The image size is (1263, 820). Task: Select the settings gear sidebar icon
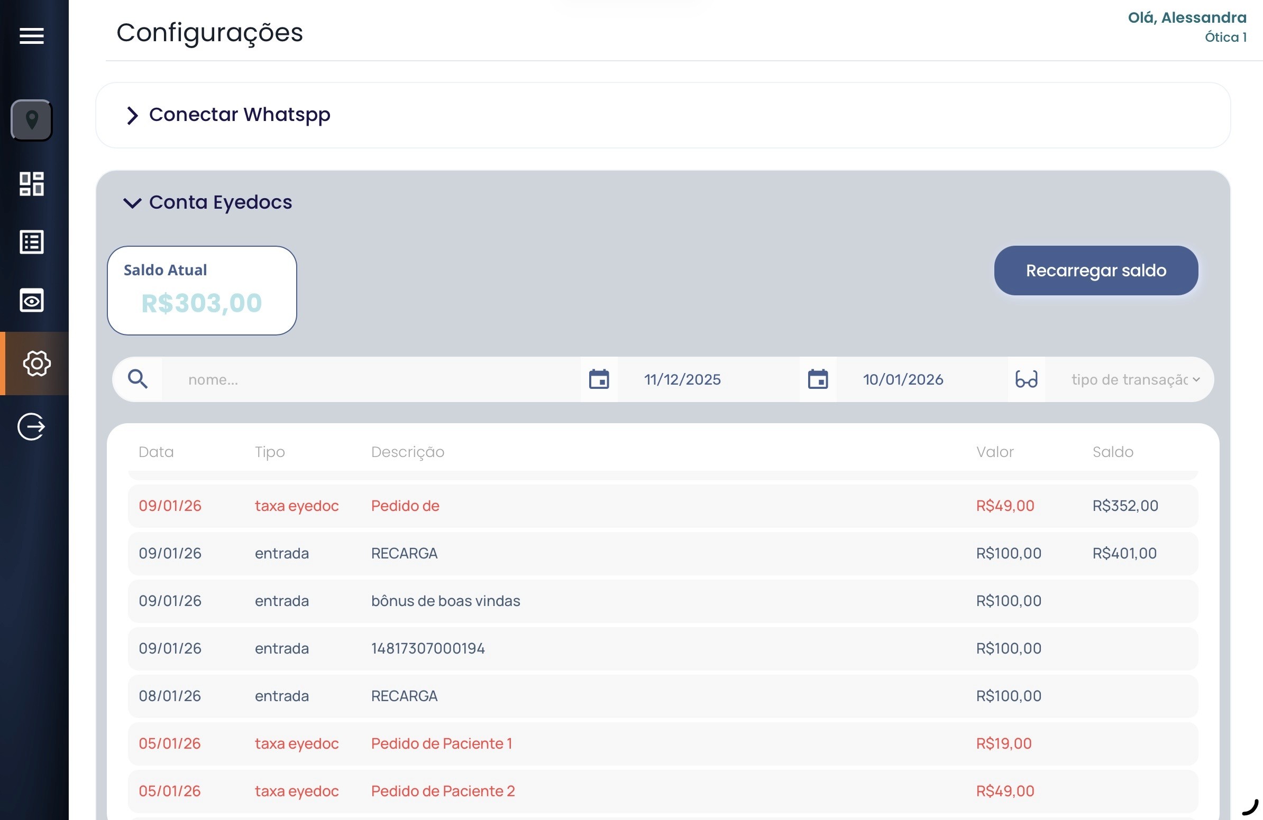click(36, 364)
